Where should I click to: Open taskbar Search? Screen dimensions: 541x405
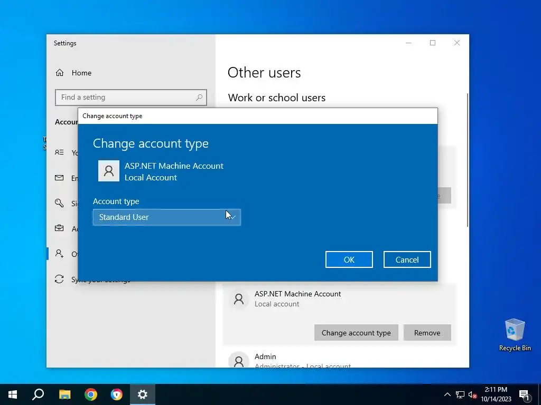click(x=38, y=394)
